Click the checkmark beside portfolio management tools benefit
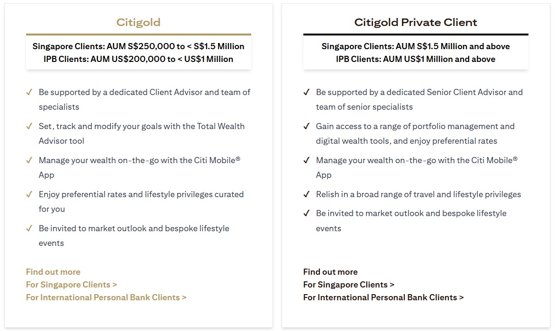Screen dimensions: 555x331 tap(307, 126)
